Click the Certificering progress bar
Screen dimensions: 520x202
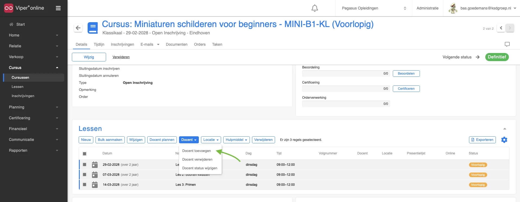click(346, 89)
